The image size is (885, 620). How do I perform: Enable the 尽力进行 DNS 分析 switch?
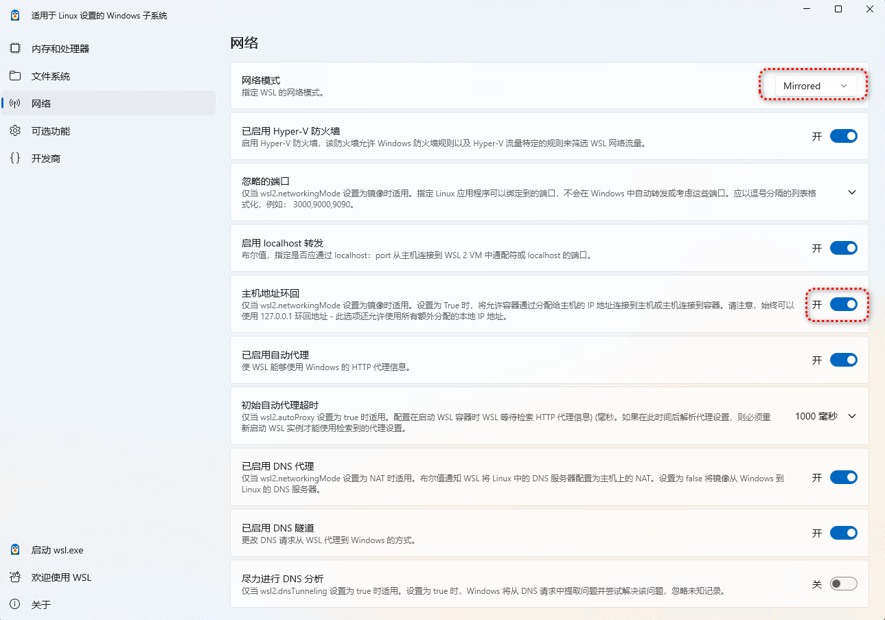844,584
